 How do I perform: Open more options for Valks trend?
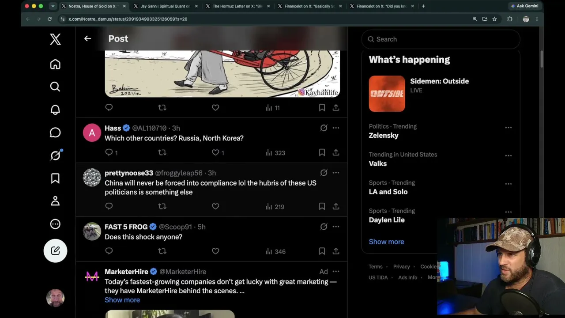point(508,156)
